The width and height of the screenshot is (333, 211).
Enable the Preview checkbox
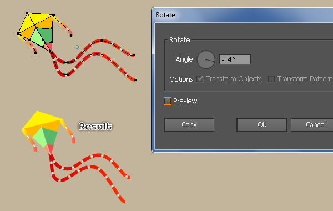(x=168, y=101)
